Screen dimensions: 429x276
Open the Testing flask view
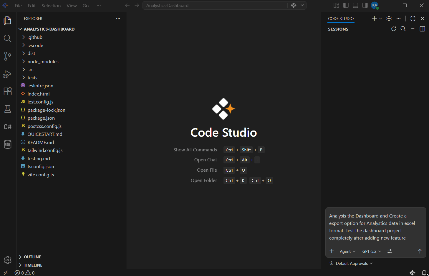pos(8,109)
